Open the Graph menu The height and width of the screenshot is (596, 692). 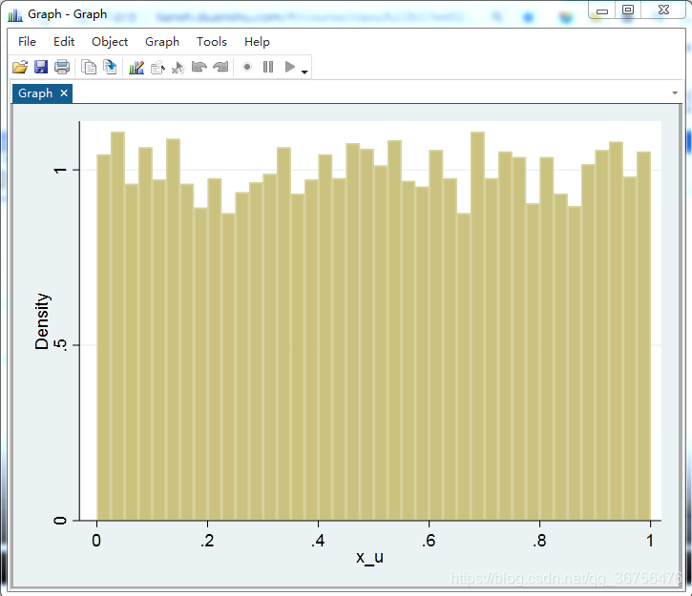[x=162, y=41]
